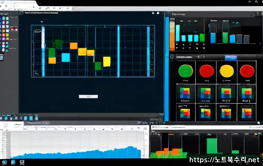The height and width of the screenshot is (166, 263).
Task: Click the rounded logo icon in the bottom-left chart window
Action: tap(6, 125)
